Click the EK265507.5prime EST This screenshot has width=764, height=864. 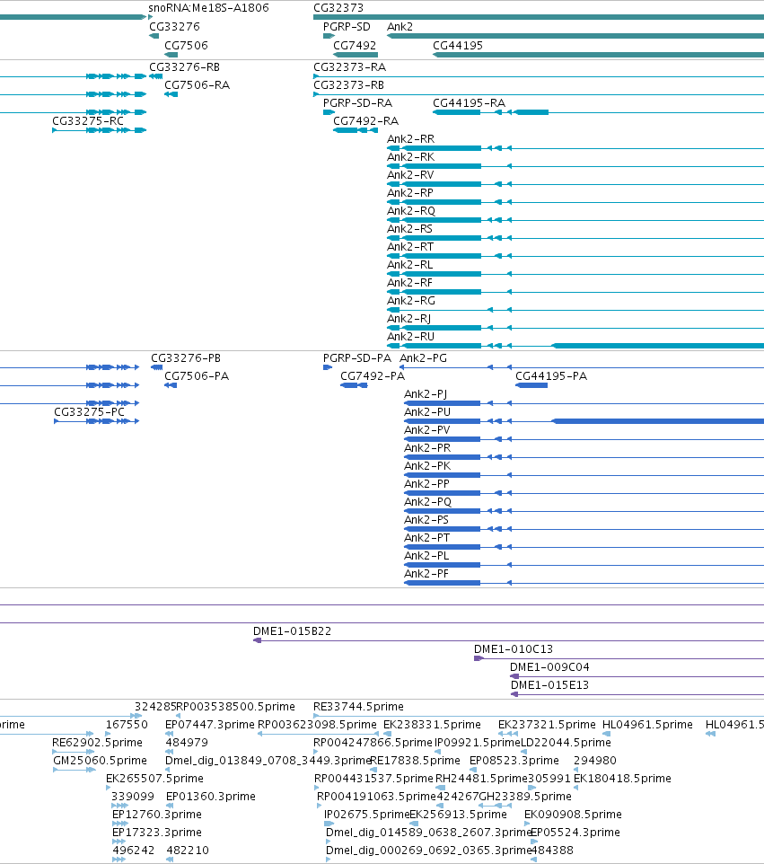[108, 788]
